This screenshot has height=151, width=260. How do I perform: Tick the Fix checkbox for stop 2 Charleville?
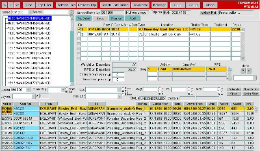(79, 34)
